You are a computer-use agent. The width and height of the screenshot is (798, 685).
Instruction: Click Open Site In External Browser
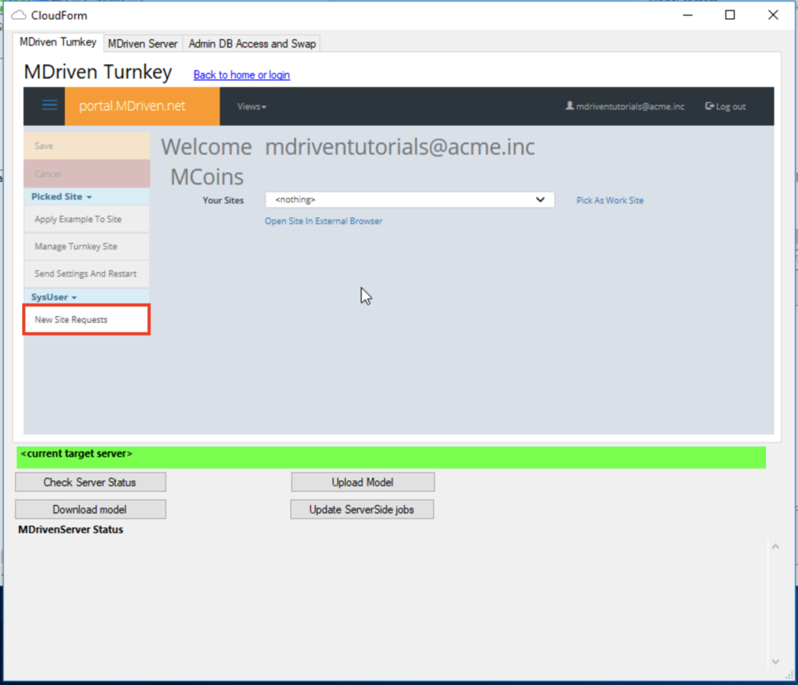[x=323, y=222]
